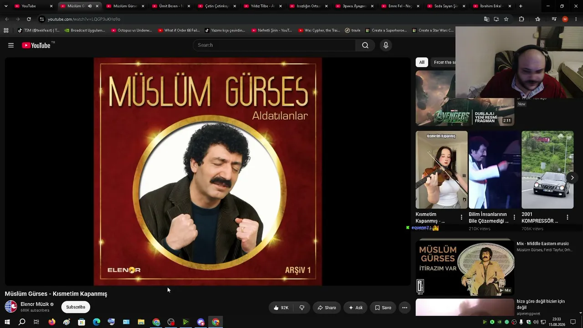Screen dimensions: 583x328
Task: Open the Nefretli Şirin bookmark
Action: point(271,31)
